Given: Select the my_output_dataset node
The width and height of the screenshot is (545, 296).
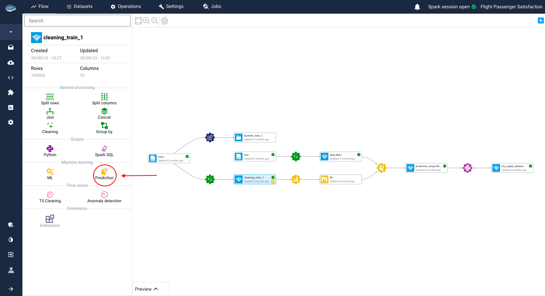Looking at the screenshot, I should (x=512, y=168).
